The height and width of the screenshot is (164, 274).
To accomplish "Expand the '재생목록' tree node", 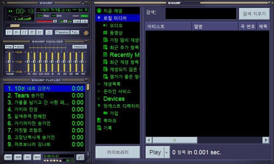I will (x=99, y=84).
